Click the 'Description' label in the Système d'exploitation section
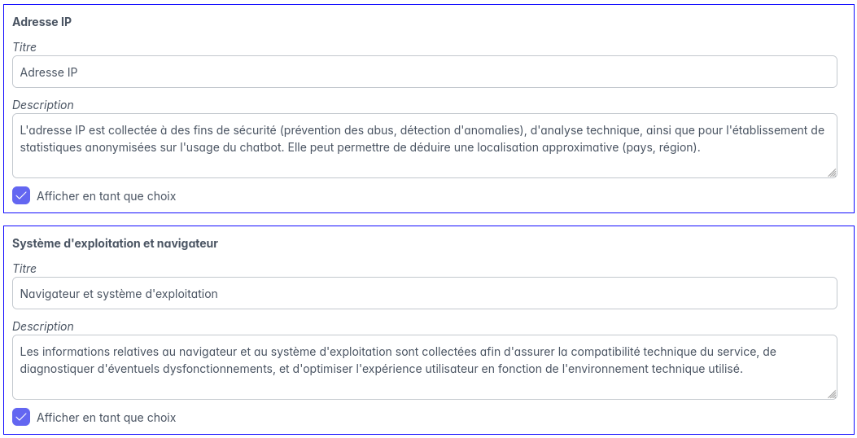 click(x=43, y=326)
